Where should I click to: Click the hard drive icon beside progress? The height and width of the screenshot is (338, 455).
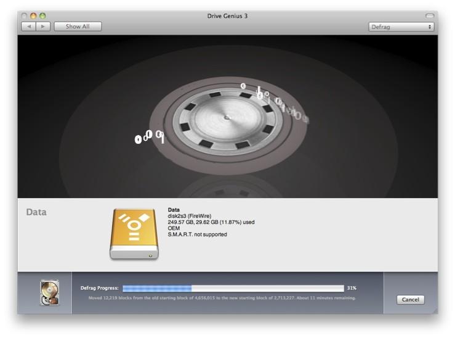(49, 293)
